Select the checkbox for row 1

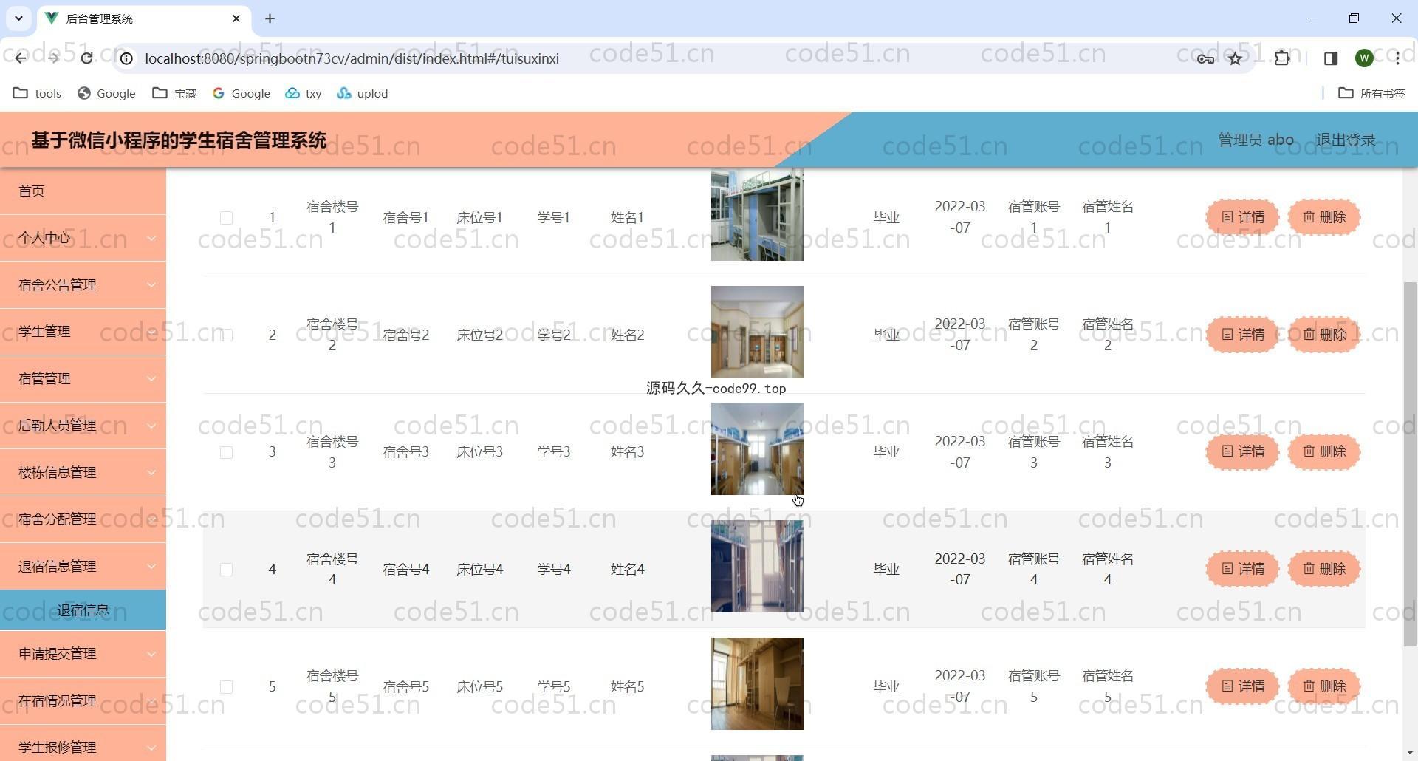click(226, 218)
